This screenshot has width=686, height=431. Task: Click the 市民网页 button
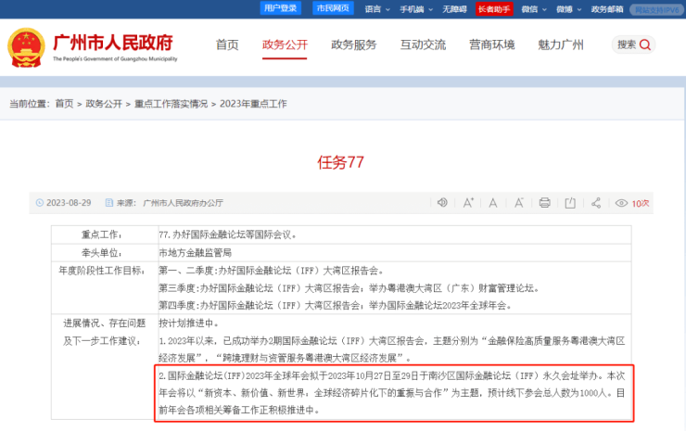[x=333, y=8]
